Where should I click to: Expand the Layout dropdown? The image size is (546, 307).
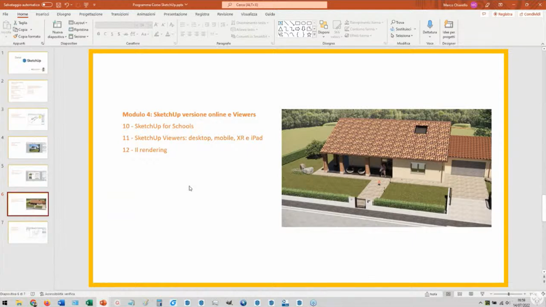(x=78, y=23)
